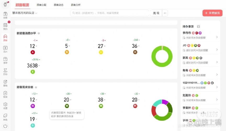Switch to the 顾客分析 tab
This screenshot has height=131, width=226.
76,5
